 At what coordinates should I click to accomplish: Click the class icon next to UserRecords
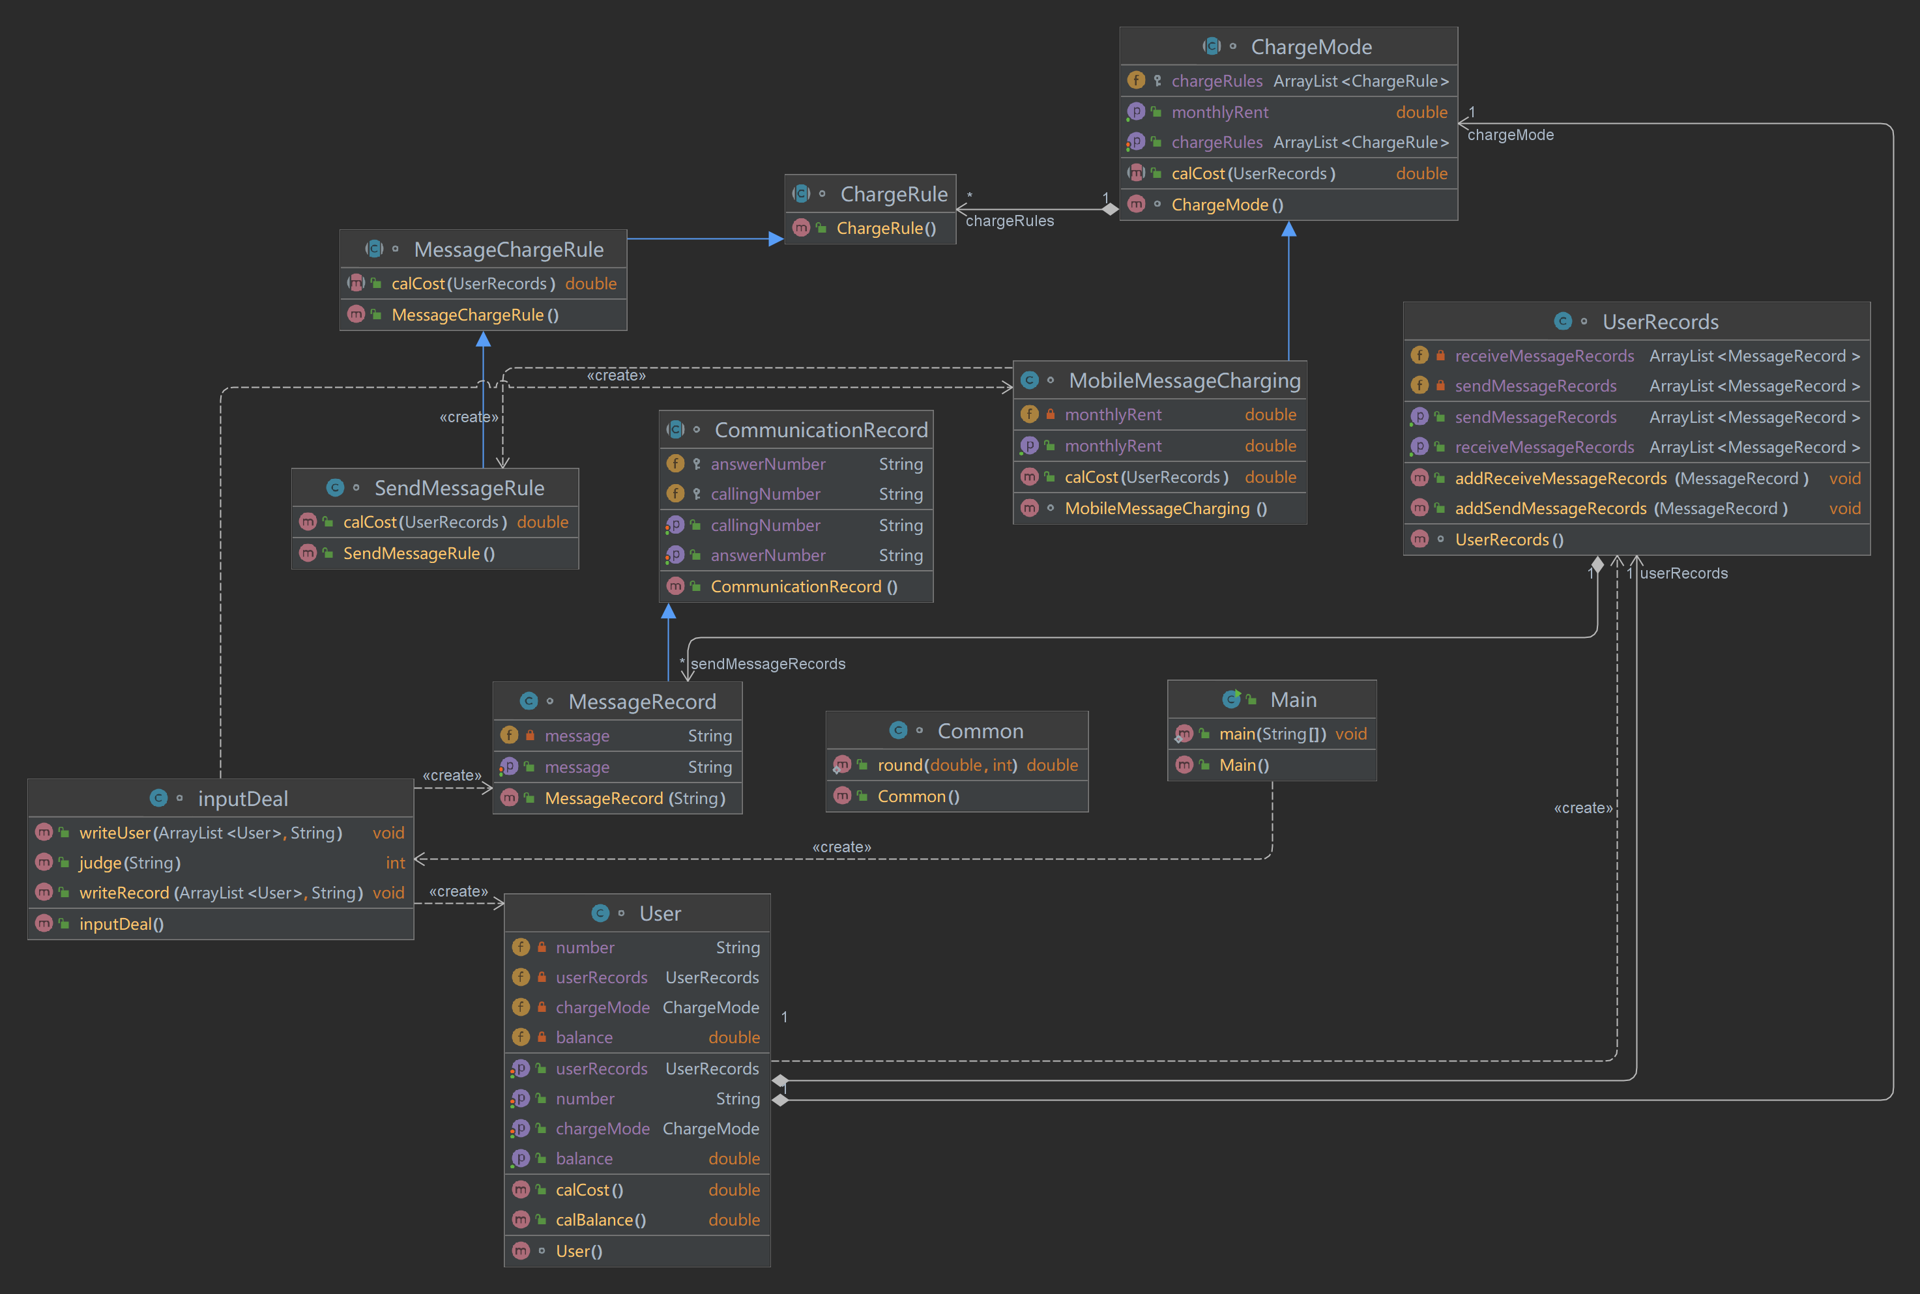[x=1563, y=321]
